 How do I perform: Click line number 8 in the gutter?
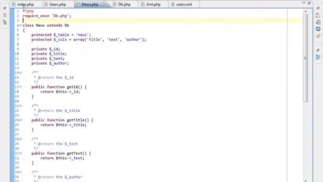18,44
